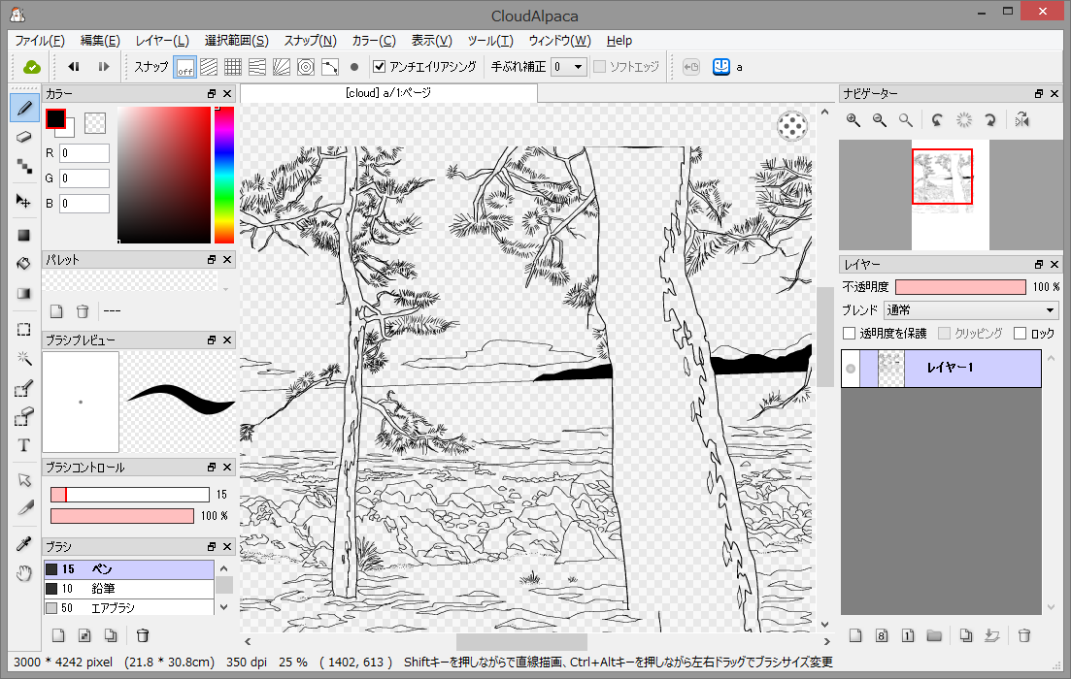The width and height of the screenshot is (1071, 679).
Task: Select the Eraser tool
Action: pyautogui.click(x=24, y=137)
